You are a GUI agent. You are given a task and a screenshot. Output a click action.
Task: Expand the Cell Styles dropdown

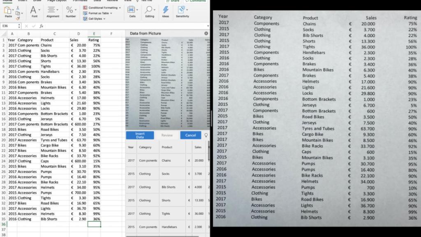[x=97, y=18]
